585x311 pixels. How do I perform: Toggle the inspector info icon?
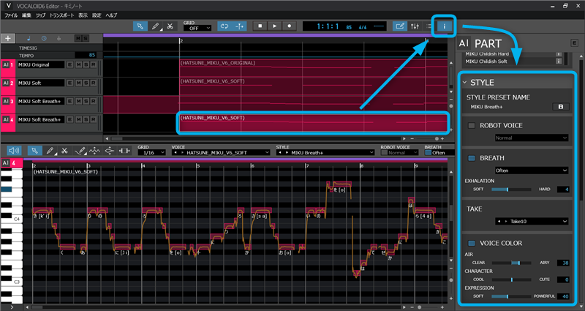pos(444,26)
